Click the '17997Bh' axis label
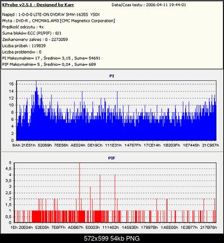Image resolution: width=224 pixels, height=243 pixels. click(149, 227)
